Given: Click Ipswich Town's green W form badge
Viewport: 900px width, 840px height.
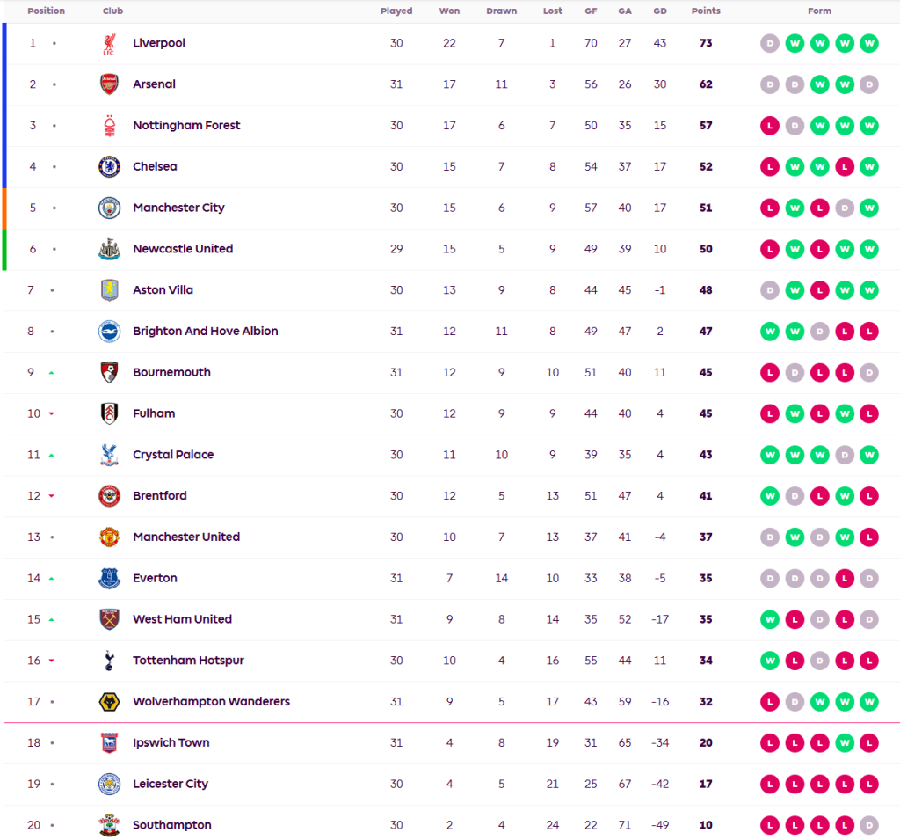Looking at the screenshot, I should tap(844, 743).
